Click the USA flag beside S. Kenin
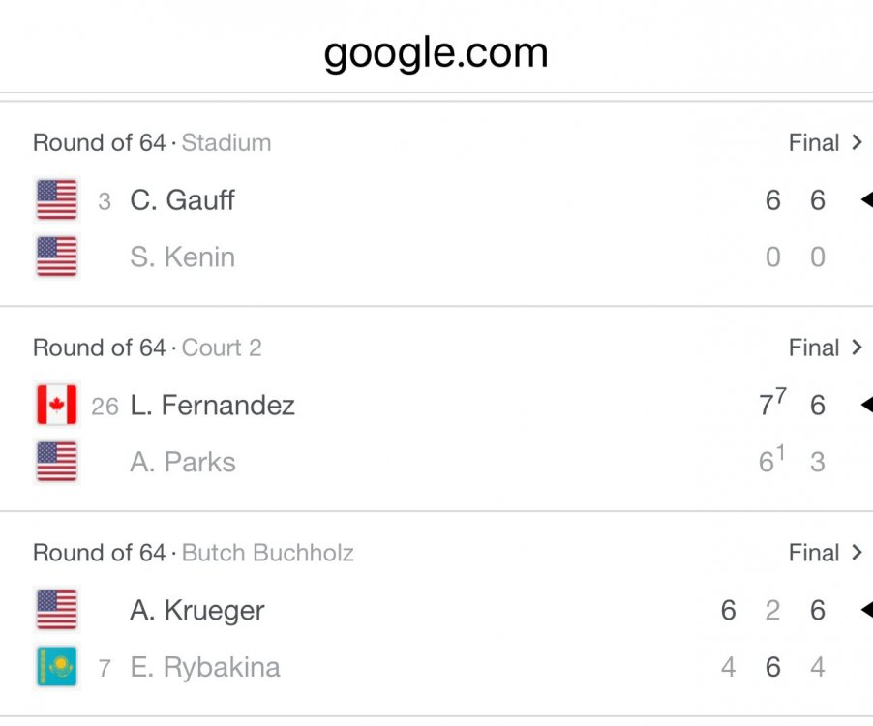 point(56,257)
